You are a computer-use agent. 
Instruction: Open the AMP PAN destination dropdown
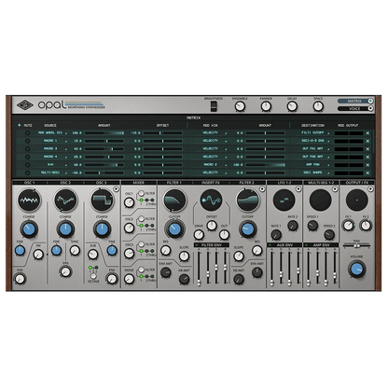[314, 165]
